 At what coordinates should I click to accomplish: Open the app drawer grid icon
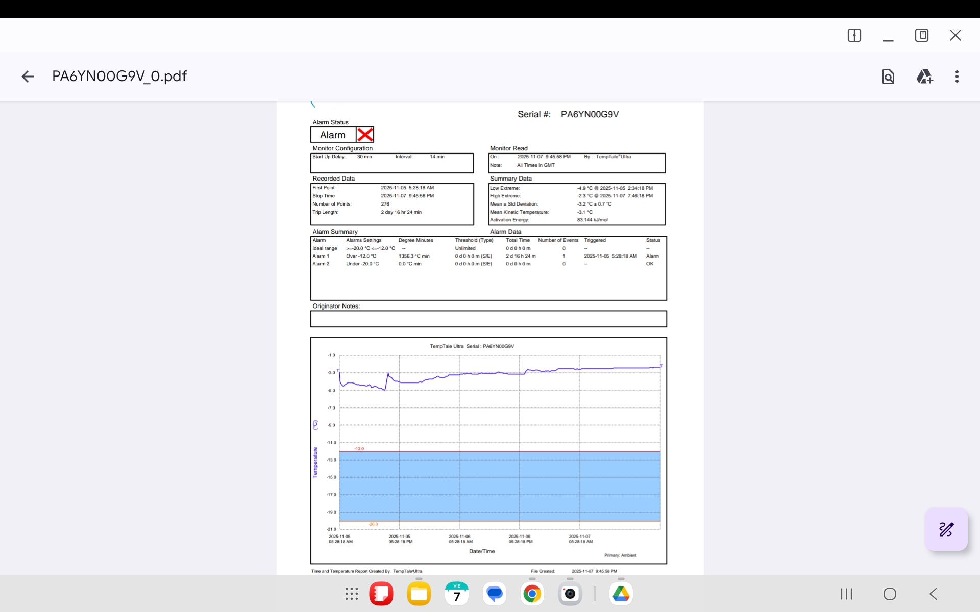click(352, 594)
